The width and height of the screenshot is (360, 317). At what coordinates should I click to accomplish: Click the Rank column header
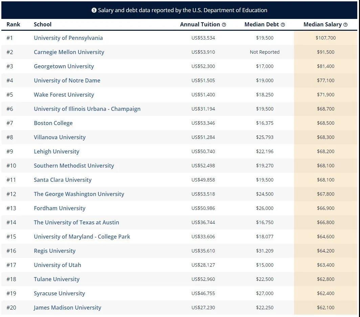(x=13, y=25)
